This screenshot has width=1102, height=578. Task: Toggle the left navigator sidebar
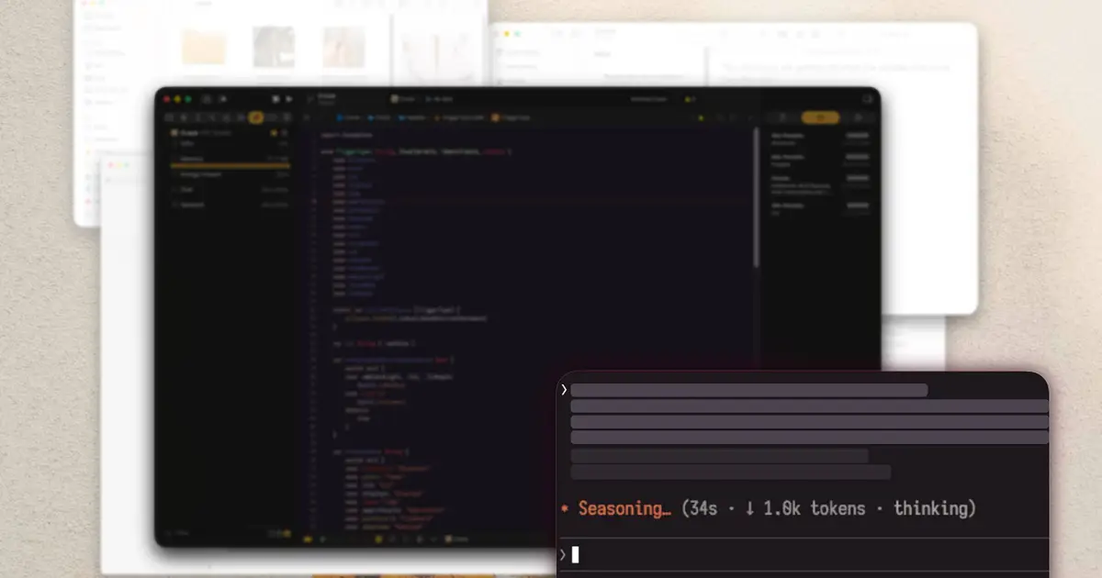point(207,99)
